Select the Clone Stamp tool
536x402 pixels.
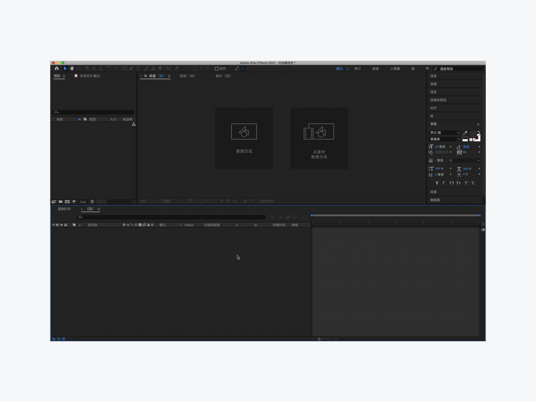153,68
